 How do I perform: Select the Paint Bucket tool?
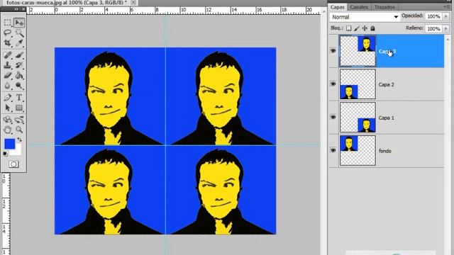19,76
